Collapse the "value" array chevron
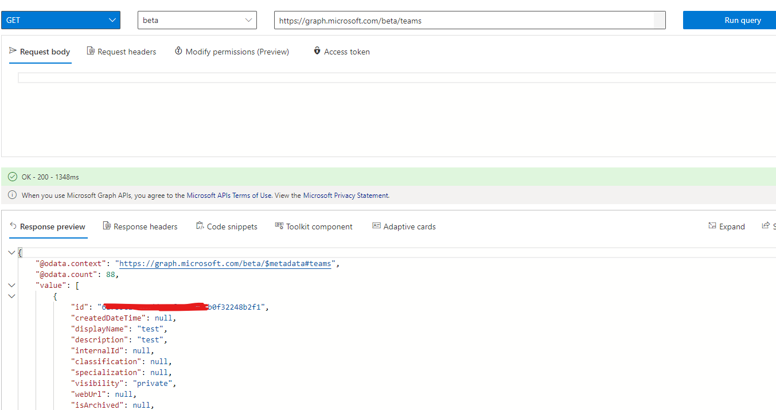This screenshot has width=776, height=410. (x=12, y=285)
